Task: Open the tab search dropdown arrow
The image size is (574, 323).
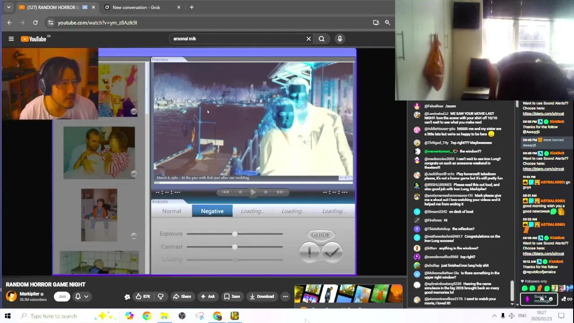Action: click(x=9, y=7)
